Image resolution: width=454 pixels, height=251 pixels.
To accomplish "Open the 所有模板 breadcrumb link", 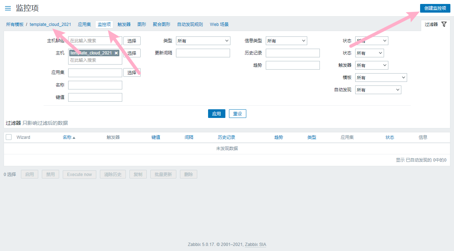I will pyautogui.click(x=15, y=25).
